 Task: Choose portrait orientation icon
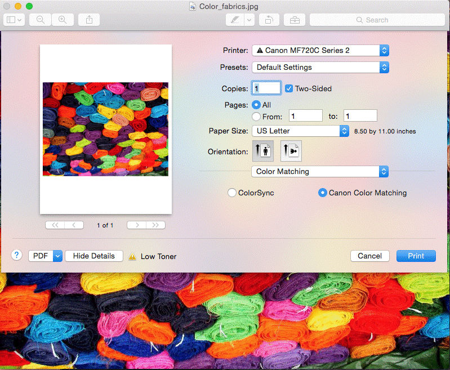[263, 151]
